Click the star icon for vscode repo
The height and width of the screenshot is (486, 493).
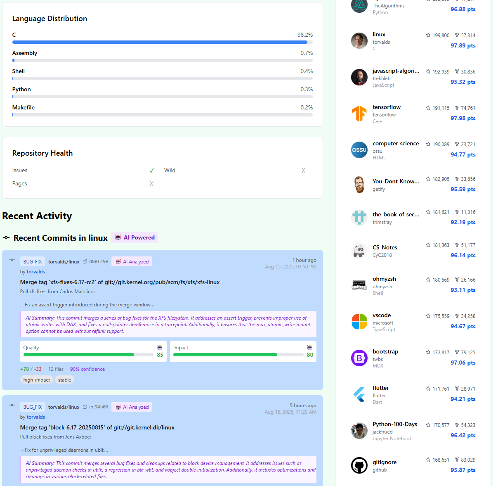428,316
